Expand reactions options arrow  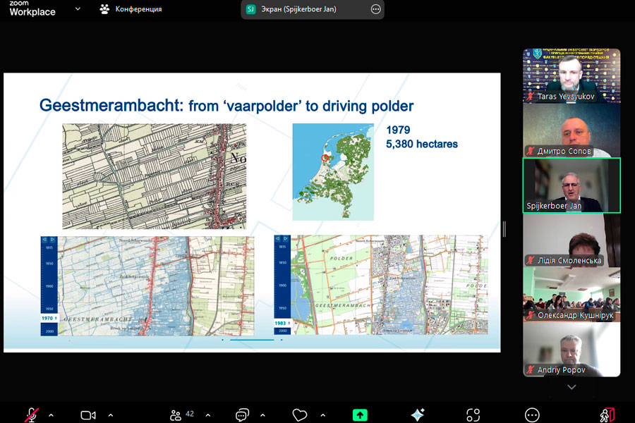point(322,415)
